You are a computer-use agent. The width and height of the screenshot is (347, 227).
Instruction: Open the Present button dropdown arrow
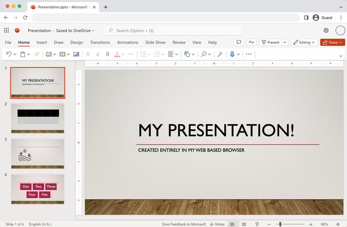pyautogui.click(x=285, y=42)
